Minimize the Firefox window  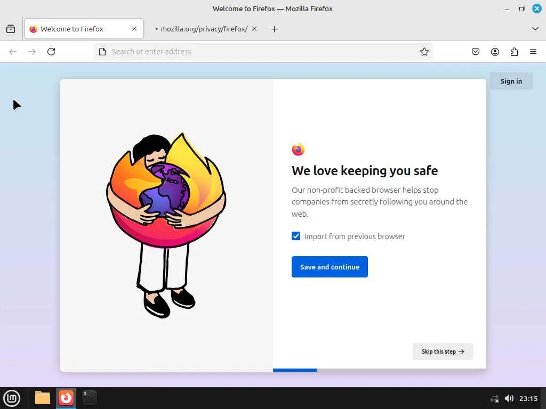pyautogui.click(x=507, y=9)
